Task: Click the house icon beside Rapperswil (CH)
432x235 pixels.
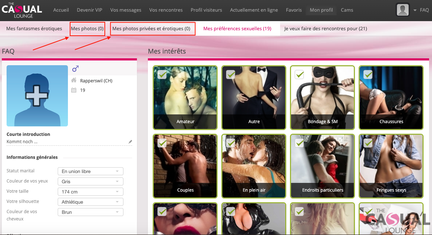Action: [74, 80]
